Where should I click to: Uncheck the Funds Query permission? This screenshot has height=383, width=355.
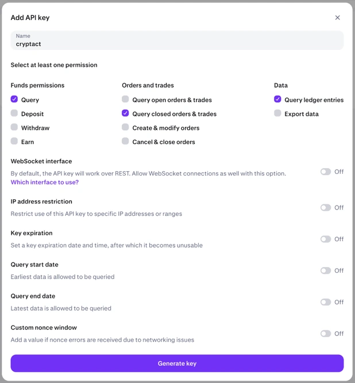point(14,99)
